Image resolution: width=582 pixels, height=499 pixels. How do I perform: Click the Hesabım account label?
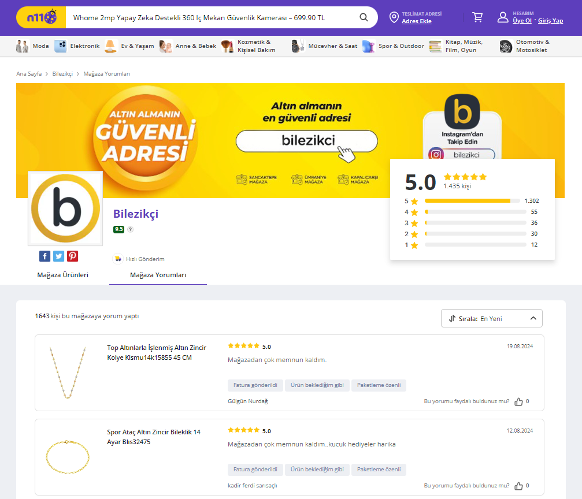coord(523,13)
